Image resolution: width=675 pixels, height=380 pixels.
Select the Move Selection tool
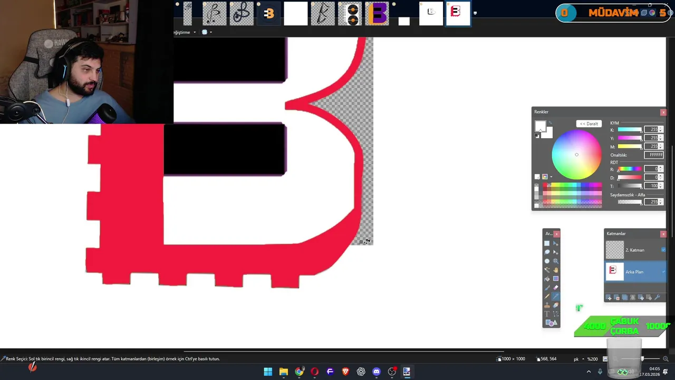tap(556, 252)
